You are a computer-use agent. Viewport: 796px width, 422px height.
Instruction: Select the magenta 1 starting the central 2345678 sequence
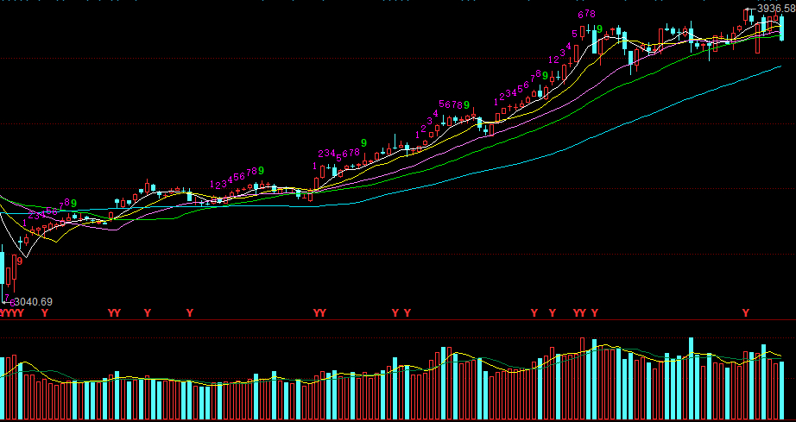point(314,165)
